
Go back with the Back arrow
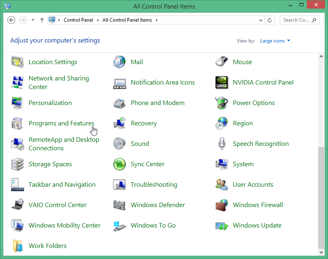[x=11, y=20]
